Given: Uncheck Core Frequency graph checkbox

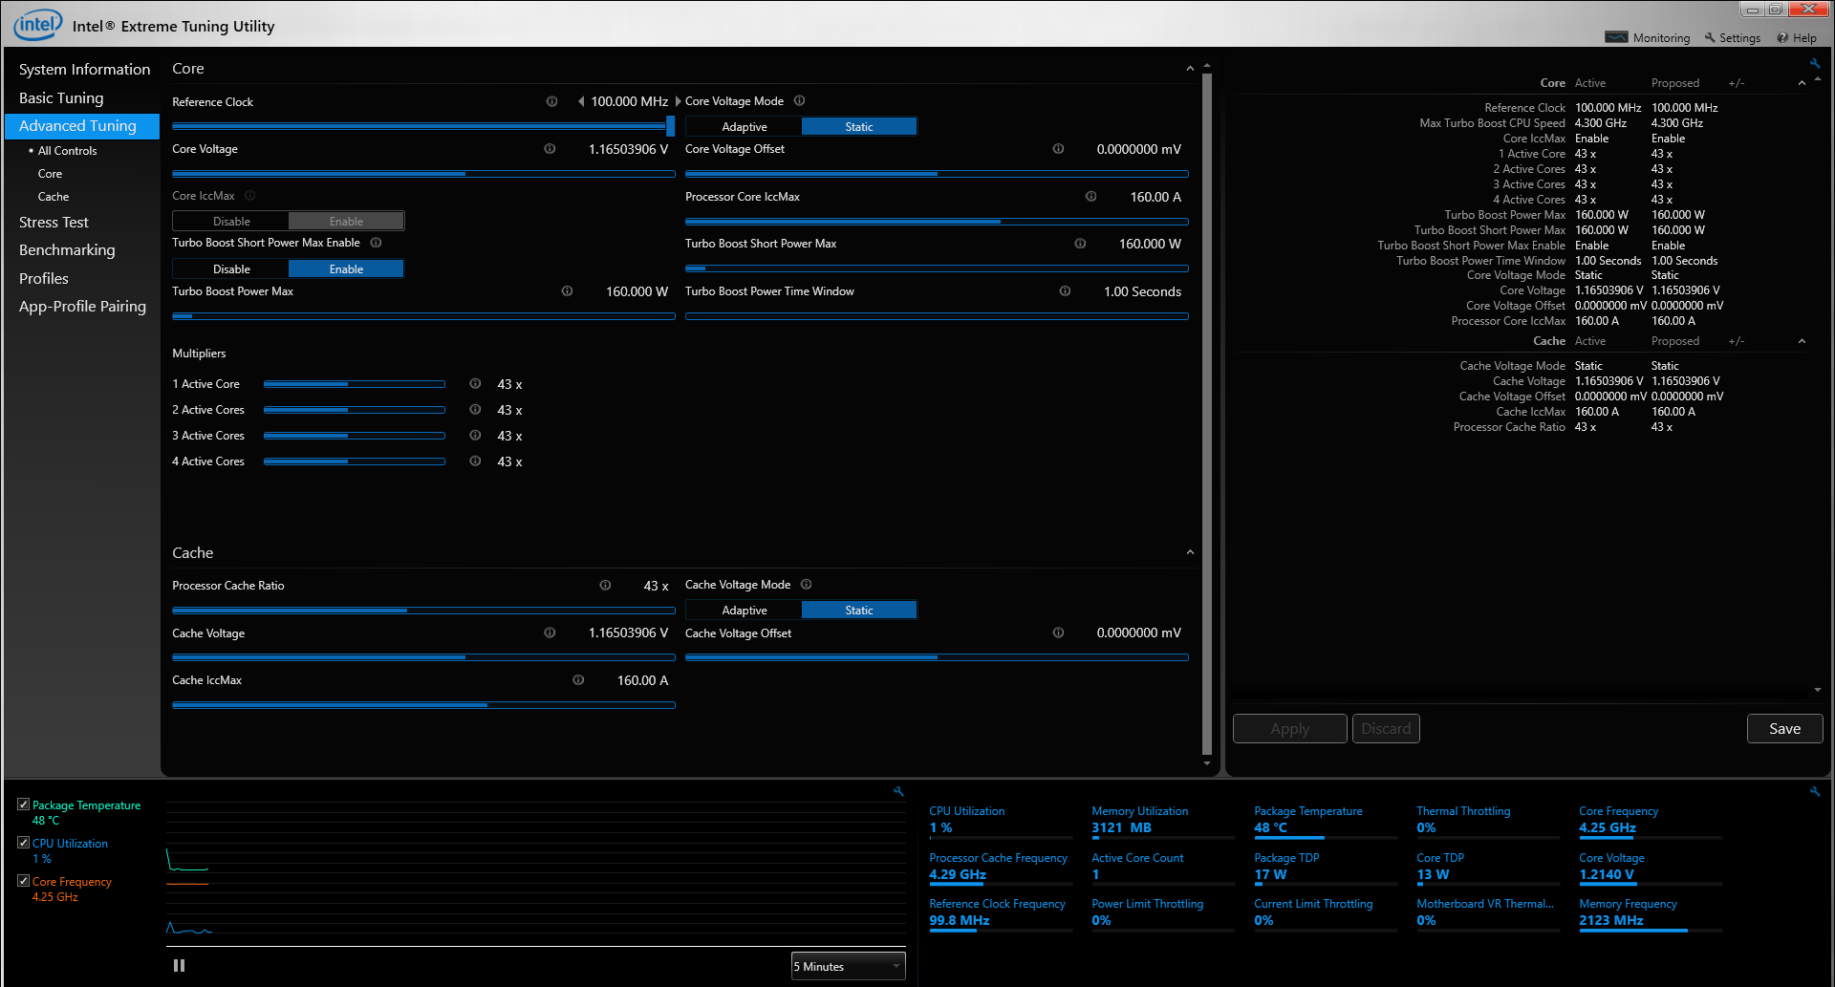Looking at the screenshot, I should tap(24, 881).
